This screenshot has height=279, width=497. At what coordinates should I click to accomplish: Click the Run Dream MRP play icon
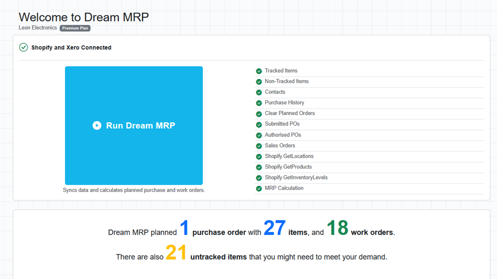click(97, 126)
